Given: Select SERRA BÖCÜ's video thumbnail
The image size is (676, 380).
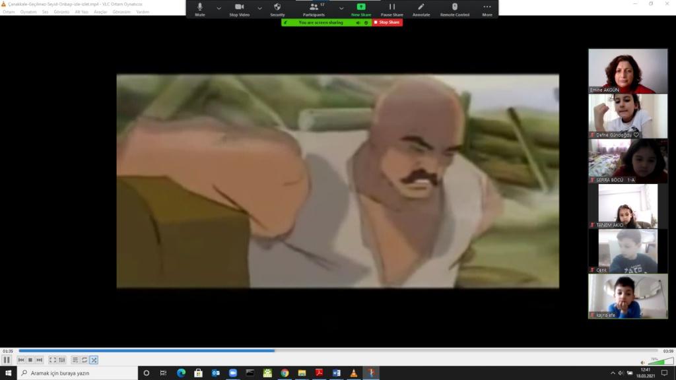Looking at the screenshot, I should coord(628,161).
